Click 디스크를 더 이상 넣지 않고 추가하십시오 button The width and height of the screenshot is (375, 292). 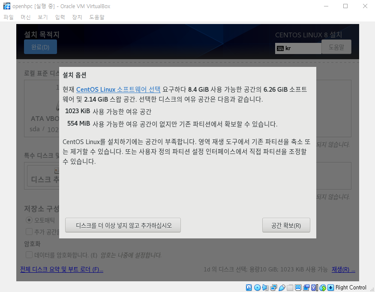click(x=123, y=225)
